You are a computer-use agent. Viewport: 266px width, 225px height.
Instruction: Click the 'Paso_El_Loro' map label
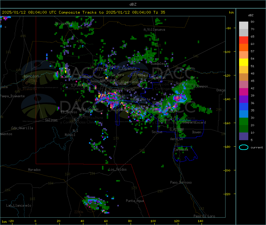coord(204,216)
